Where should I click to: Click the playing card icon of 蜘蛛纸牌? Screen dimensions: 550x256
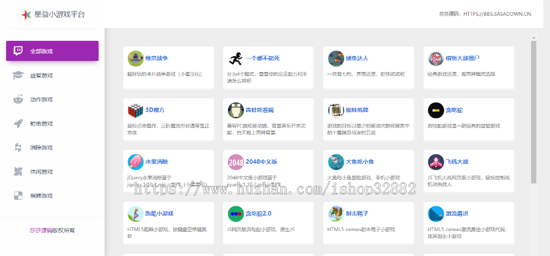[336, 110]
